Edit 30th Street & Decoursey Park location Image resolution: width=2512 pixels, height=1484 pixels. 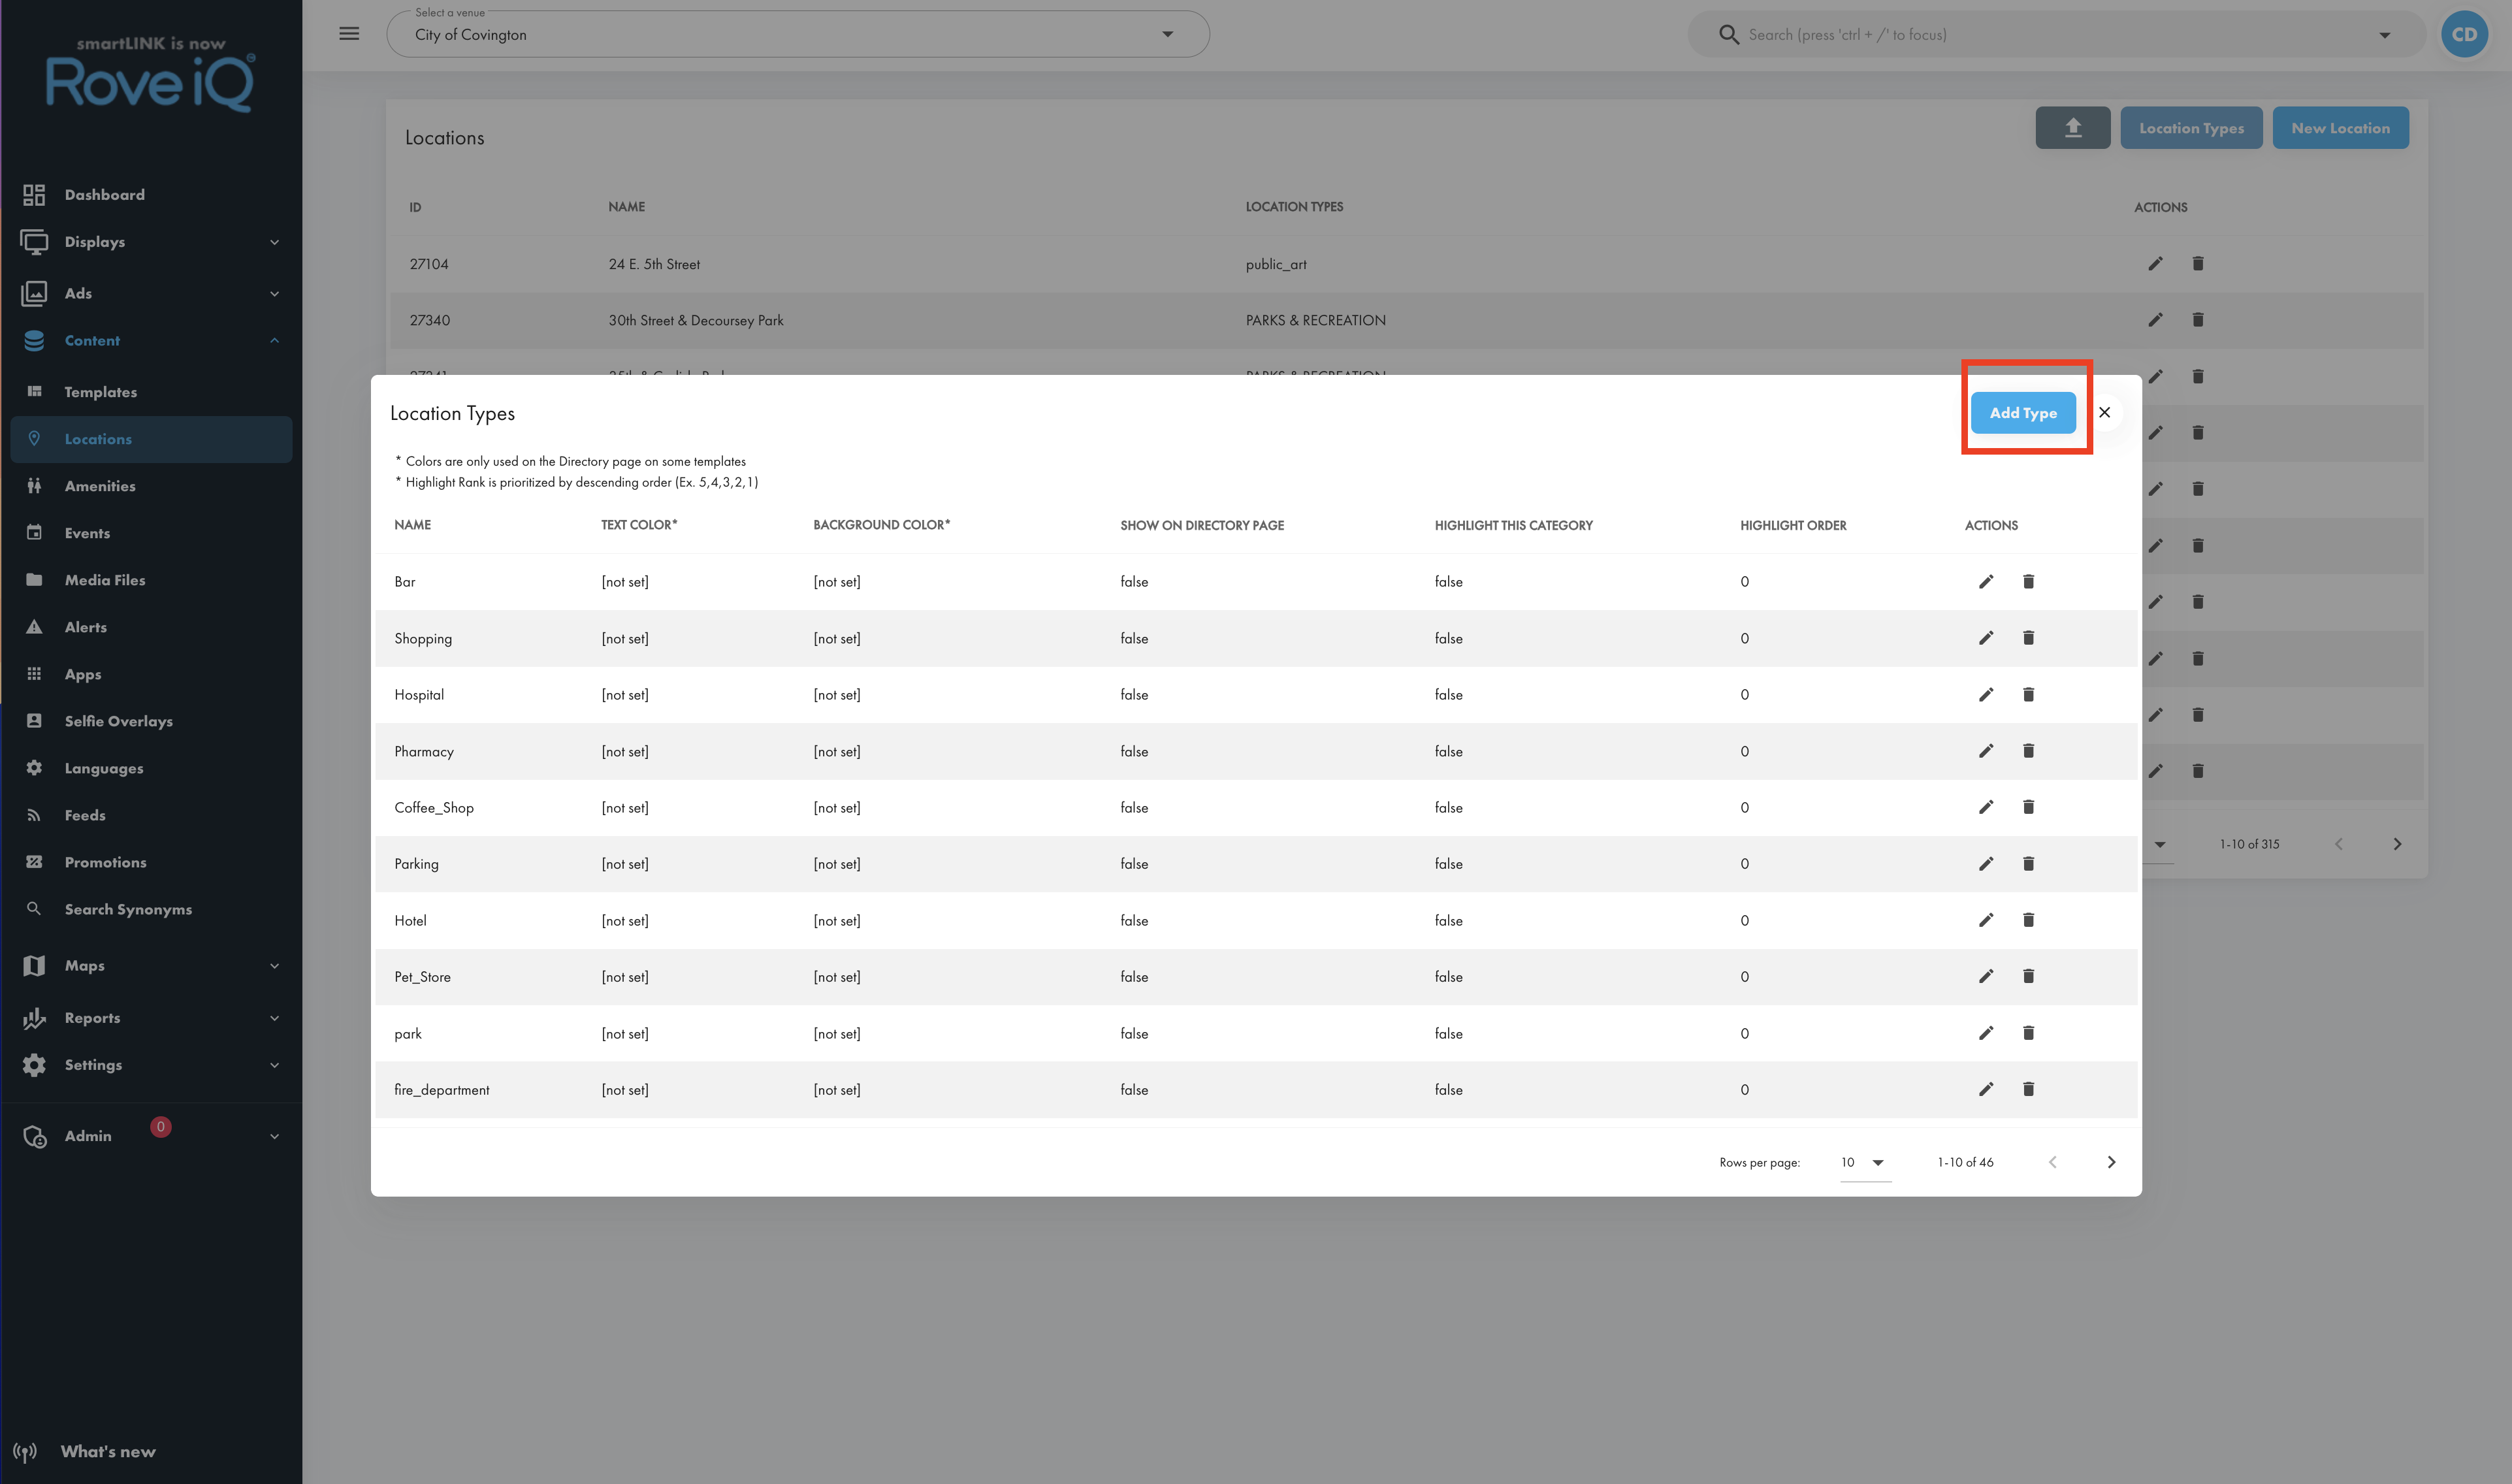click(2155, 320)
